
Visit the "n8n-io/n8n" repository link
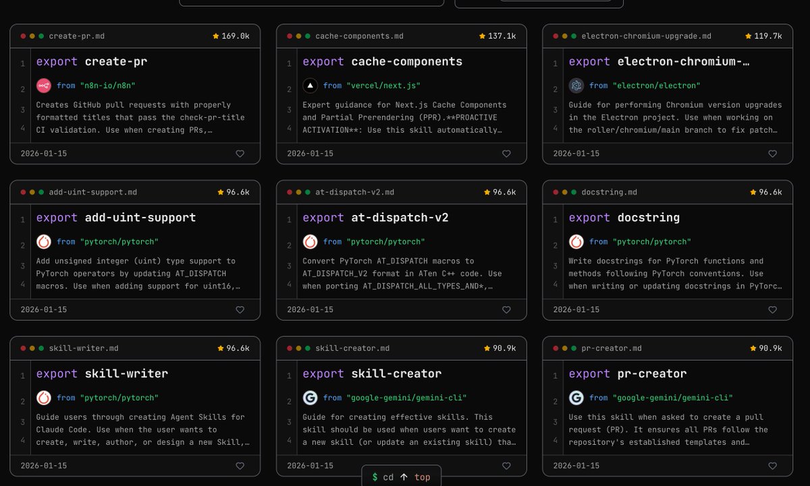108,86
